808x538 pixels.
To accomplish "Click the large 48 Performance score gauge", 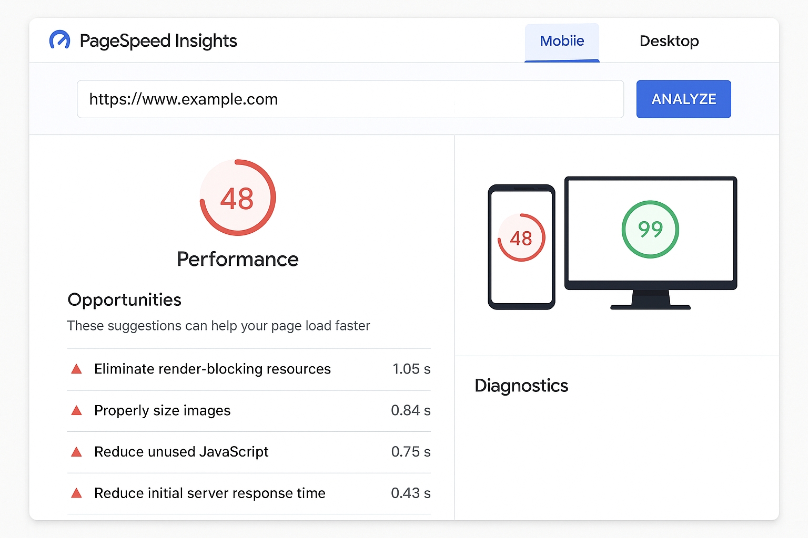I will point(237,198).
